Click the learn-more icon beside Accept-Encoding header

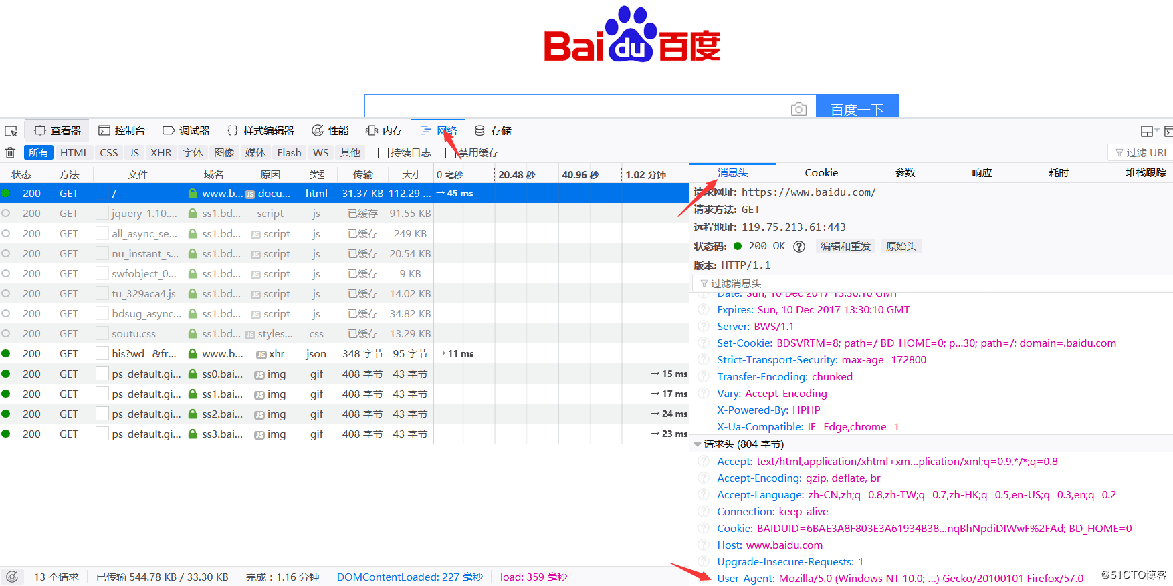[x=704, y=478]
